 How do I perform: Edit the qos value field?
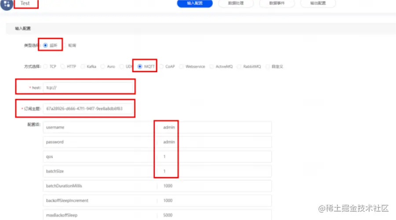pyautogui.click(x=214, y=157)
